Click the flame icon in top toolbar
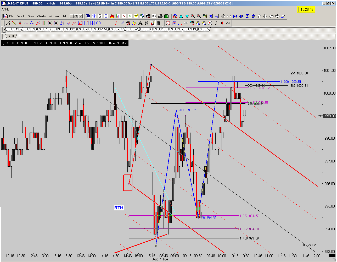Image resolution: width=337 pixels, height=262 pixels. 112,16
